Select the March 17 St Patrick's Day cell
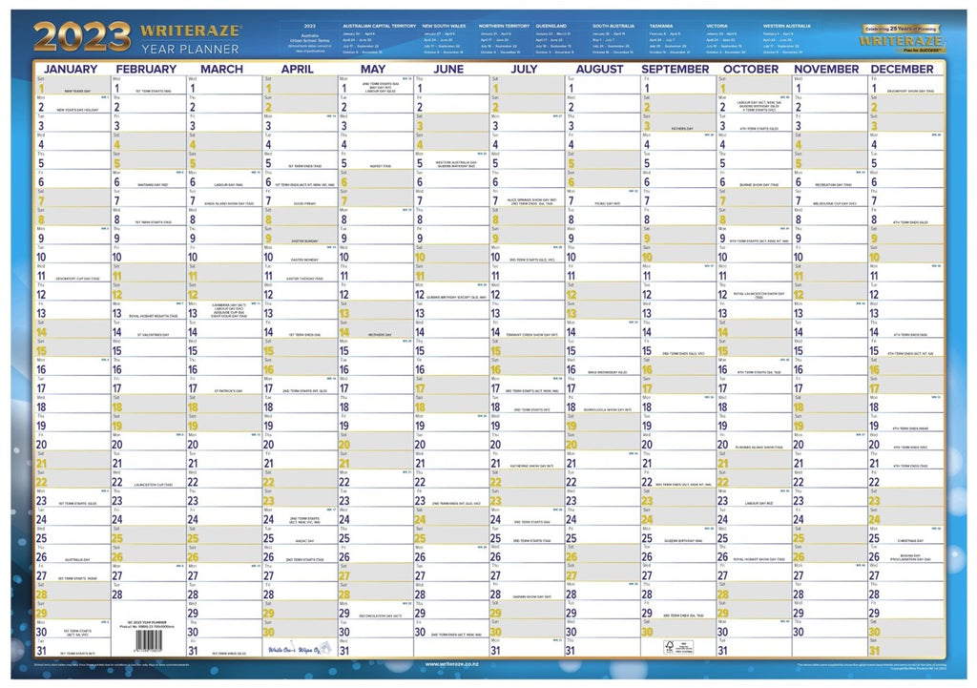Screen dimensions: 977x688 225,389
